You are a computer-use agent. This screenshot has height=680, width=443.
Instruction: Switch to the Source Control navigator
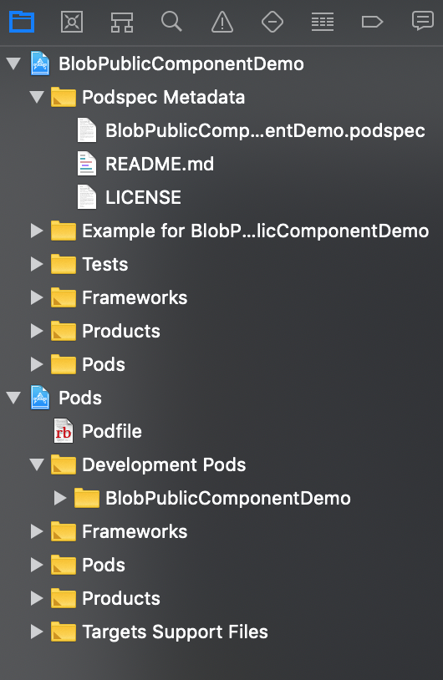[72, 22]
